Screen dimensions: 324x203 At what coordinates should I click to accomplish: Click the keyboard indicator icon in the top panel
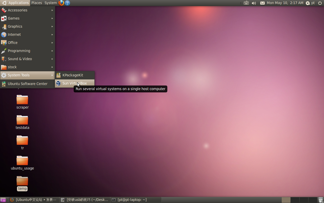pyautogui.click(x=246, y=3)
